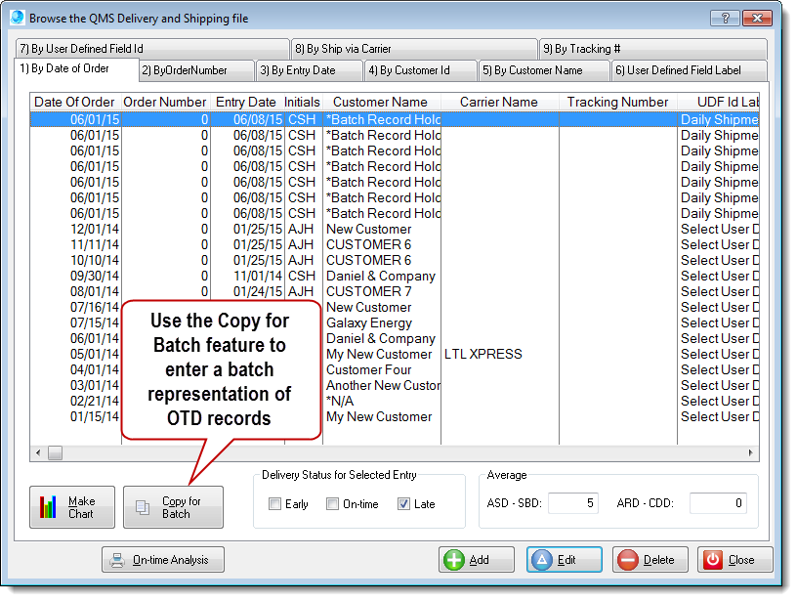Select the By Ship via Carrier tab
The width and height of the screenshot is (797, 601).
(414, 49)
